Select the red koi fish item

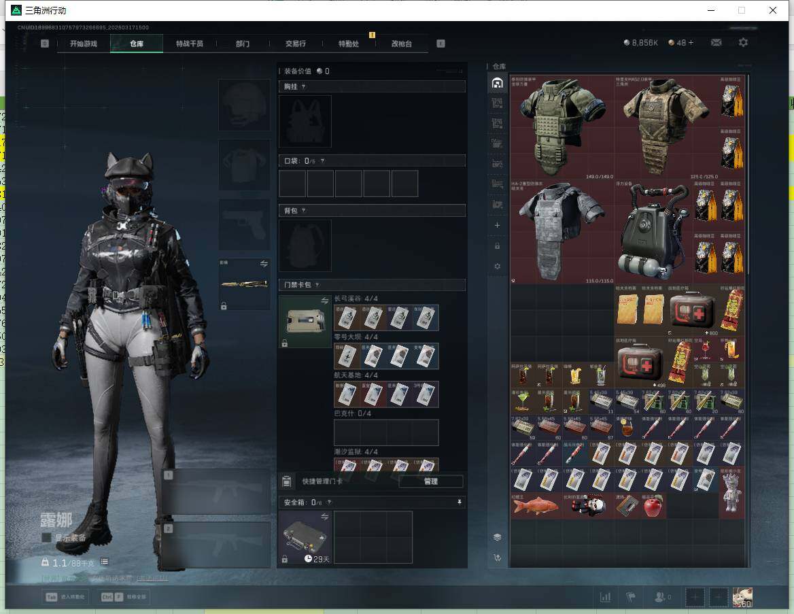536,506
